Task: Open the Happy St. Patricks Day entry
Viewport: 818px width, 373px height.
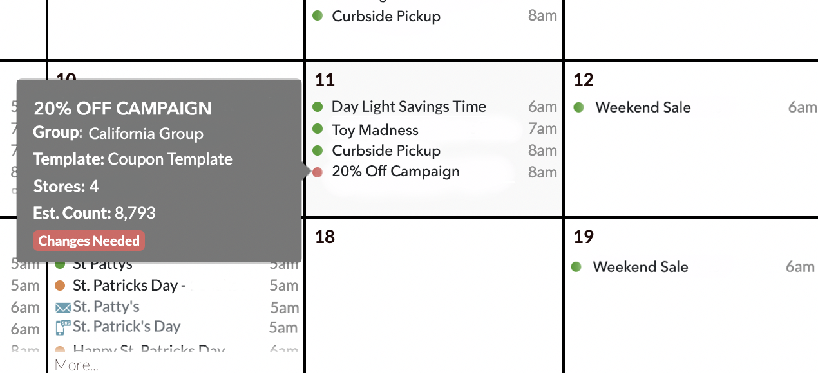Action: click(x=149, y=350)
